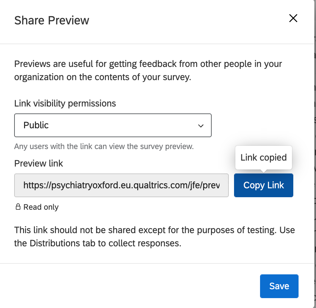This screenshot has width=316, height=308.
Task: Focus the Preview link URL field
Action: tap(121, 185)
